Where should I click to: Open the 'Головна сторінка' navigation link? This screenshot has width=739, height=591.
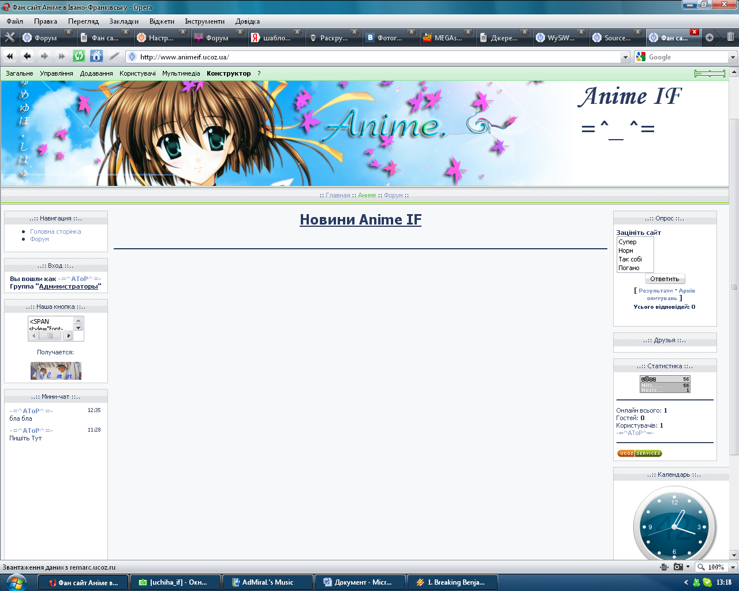[55, 231]
